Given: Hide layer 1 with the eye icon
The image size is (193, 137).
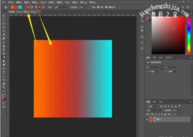Looking at the screenshot, I should click(x=147, y=119).
